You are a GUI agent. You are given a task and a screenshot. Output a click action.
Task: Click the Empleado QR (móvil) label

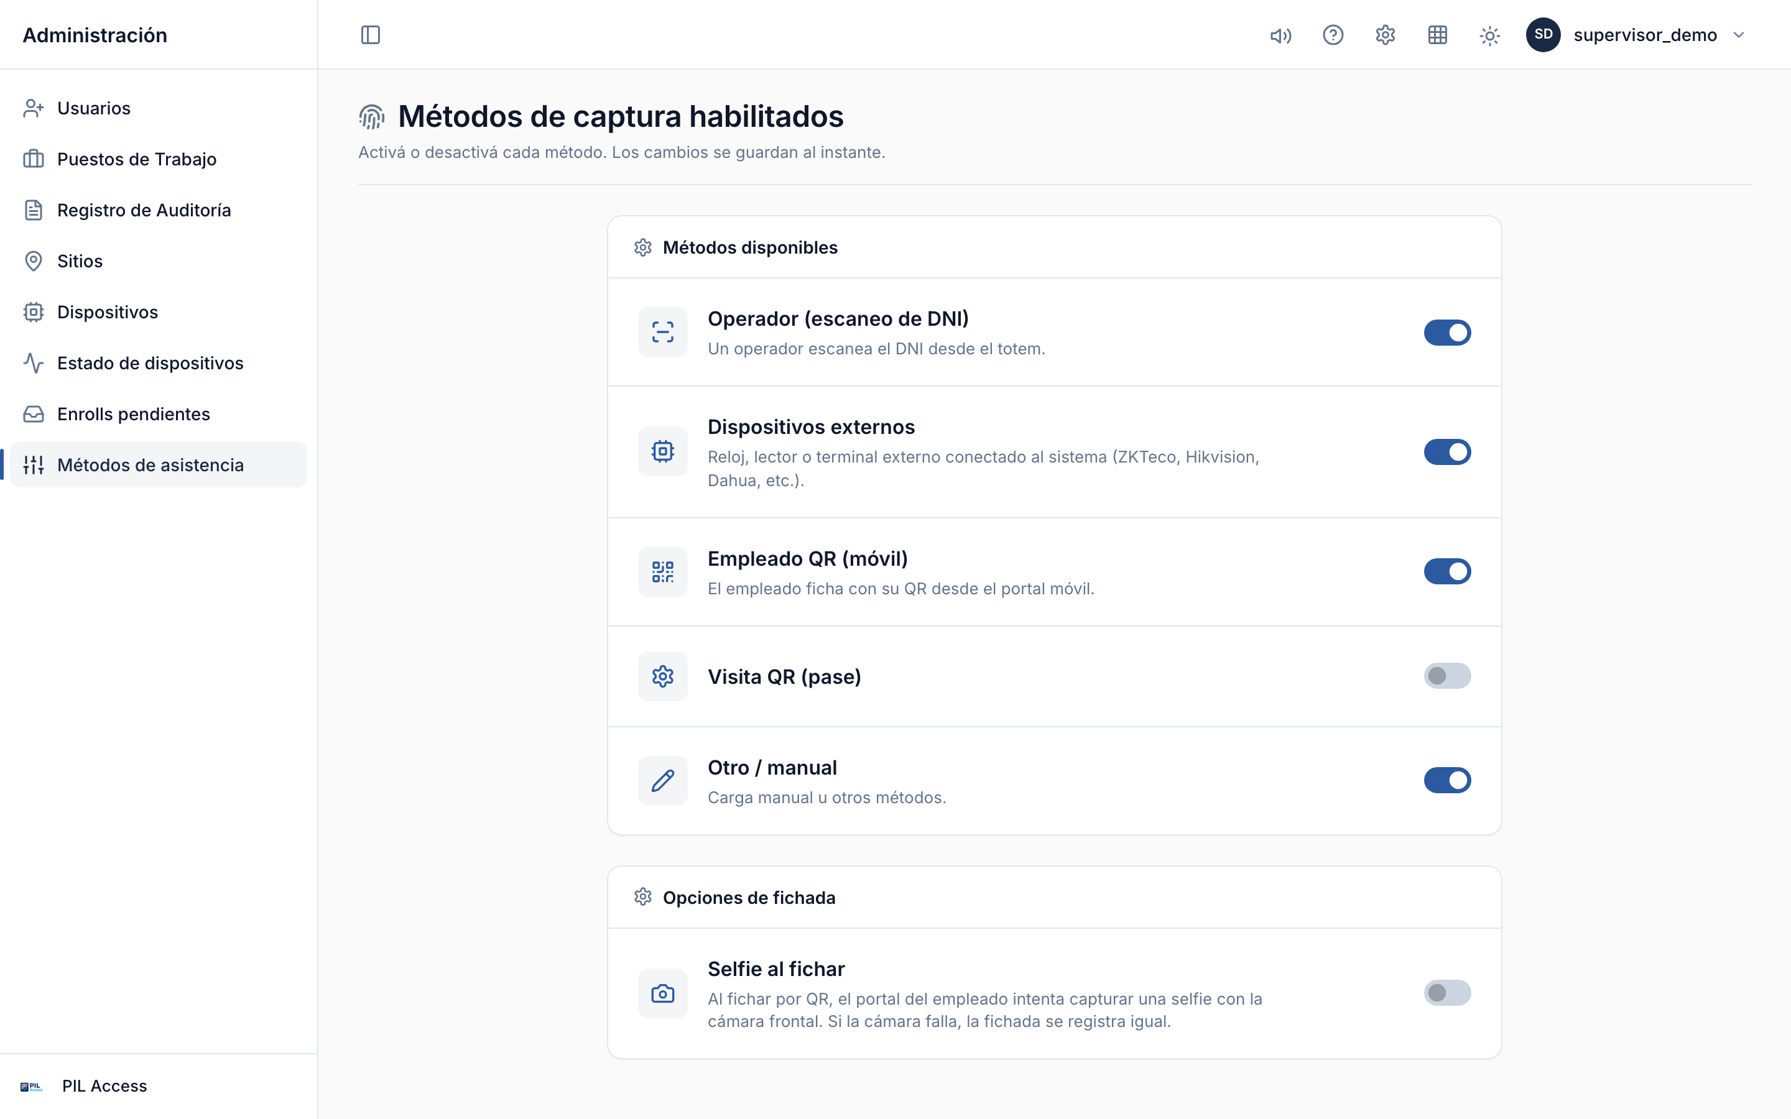tap(807, 559)
